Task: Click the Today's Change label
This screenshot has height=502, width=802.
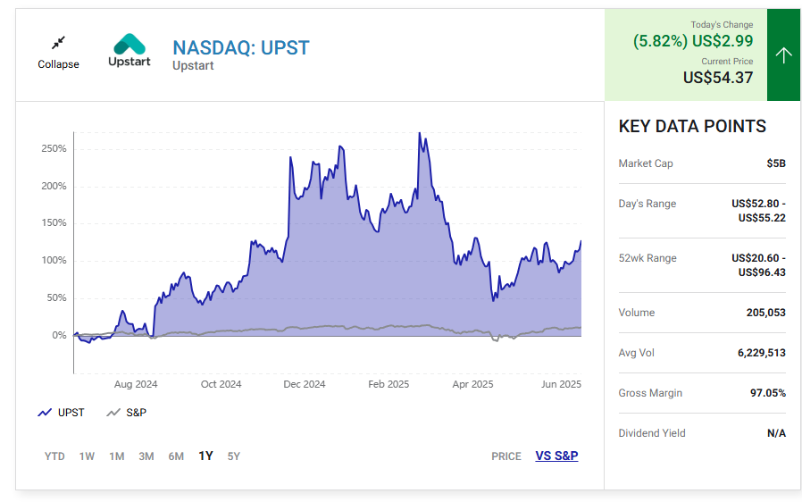Action: (x=722, y=24)
